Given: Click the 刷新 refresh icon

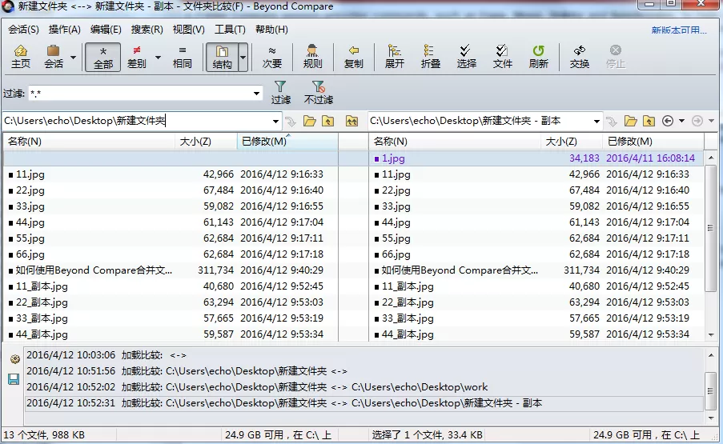Looking at the screenshot, I should coord(539,57).
